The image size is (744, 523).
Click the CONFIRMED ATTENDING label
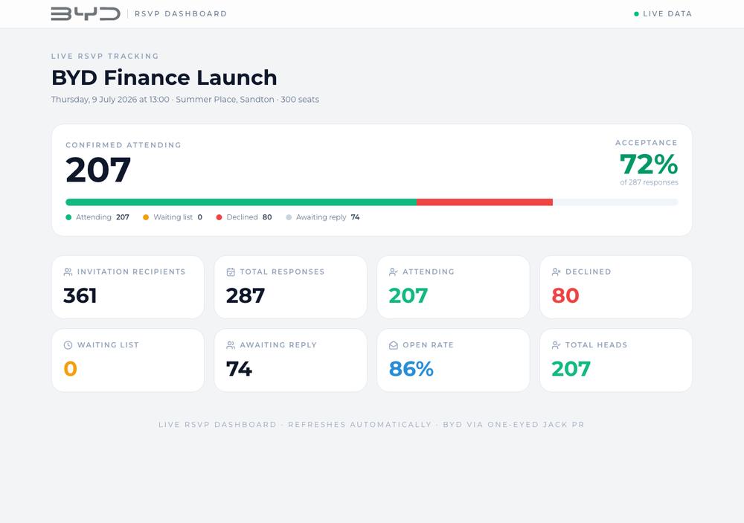pos(124,145)
